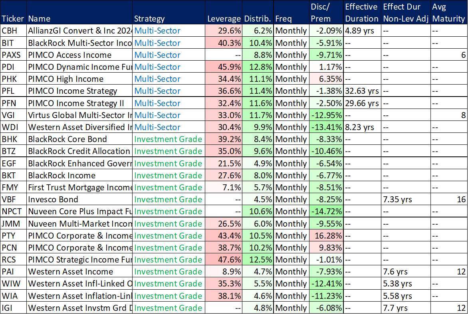Click the Ticker column header
468x314 pixels.
pos(13,12)
